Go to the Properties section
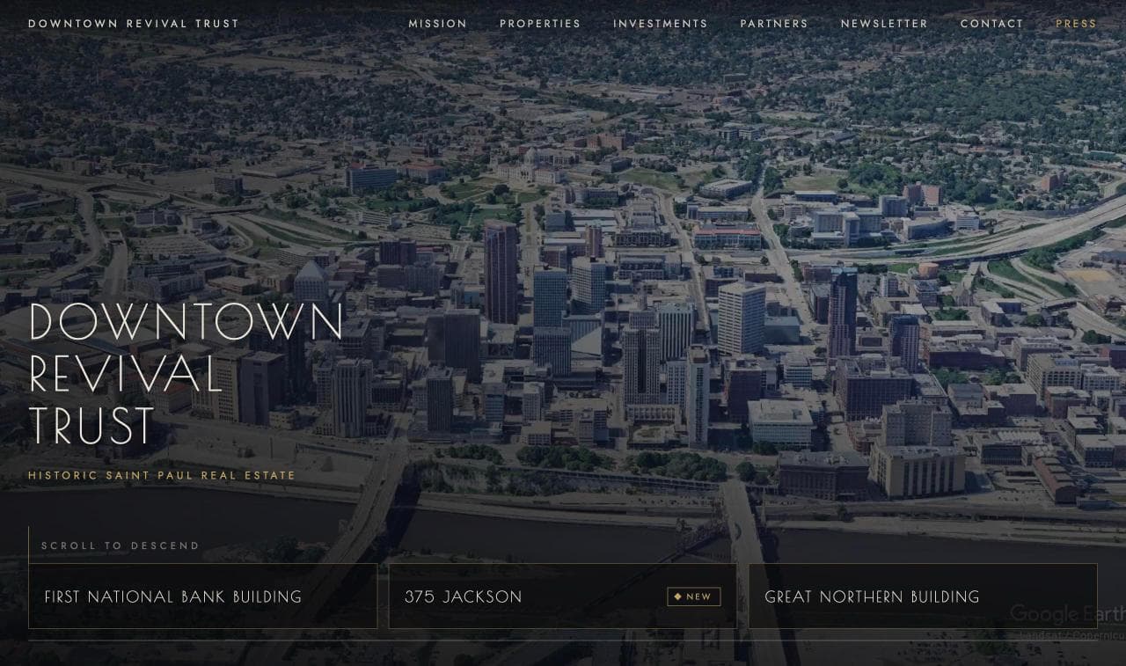The height and width of the screenshot is (666, 1126). click(540, 24)
